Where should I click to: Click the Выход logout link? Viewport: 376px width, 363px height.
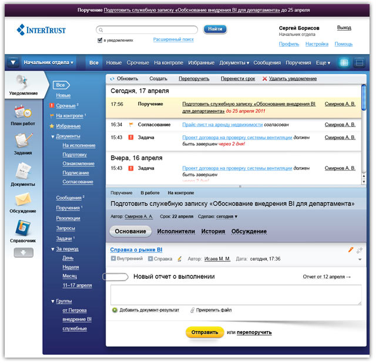click(344, 28)
